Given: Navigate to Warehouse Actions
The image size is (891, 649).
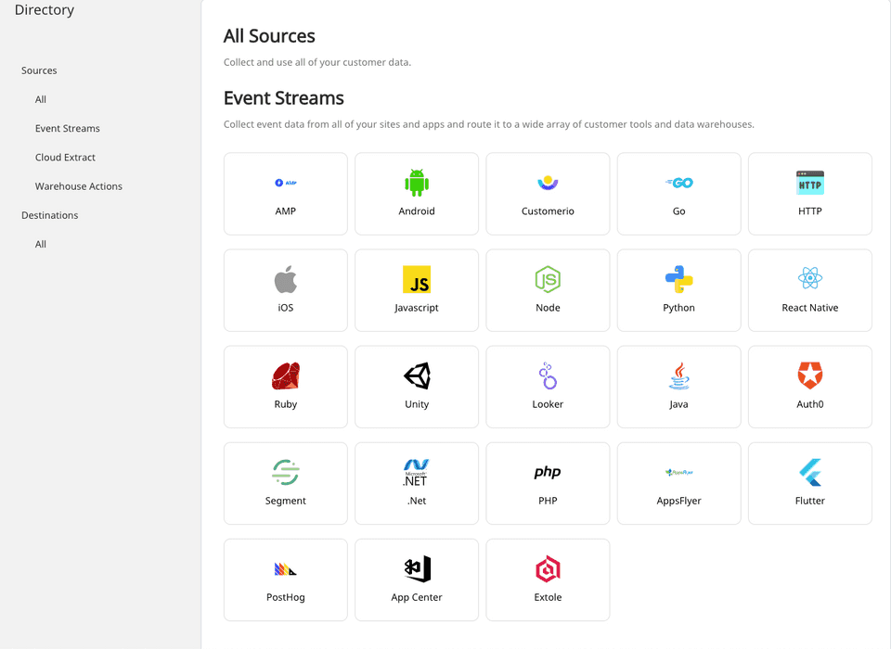Looking at the screenshot, I should pos(78,185).
